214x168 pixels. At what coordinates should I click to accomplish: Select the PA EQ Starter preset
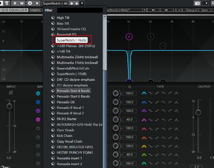click(x=67, y=119)
